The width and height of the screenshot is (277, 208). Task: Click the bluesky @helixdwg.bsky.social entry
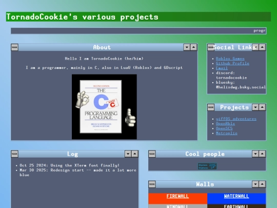(x=241, y=85)
